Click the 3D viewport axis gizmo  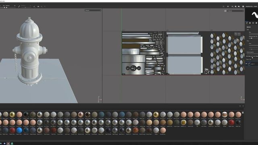tap(99, 99)
